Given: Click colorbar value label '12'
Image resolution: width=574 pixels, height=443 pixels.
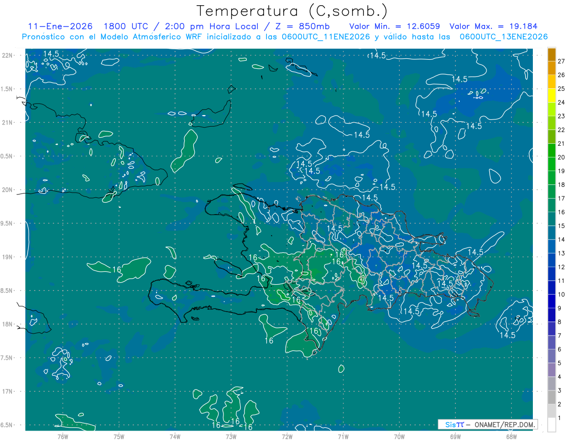Looking at the screenshot, I should [561, 267].
